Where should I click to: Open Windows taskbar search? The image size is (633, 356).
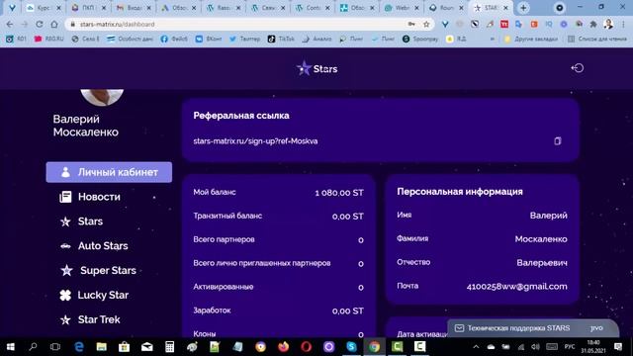pyautogui.click(x=33, y=347)
